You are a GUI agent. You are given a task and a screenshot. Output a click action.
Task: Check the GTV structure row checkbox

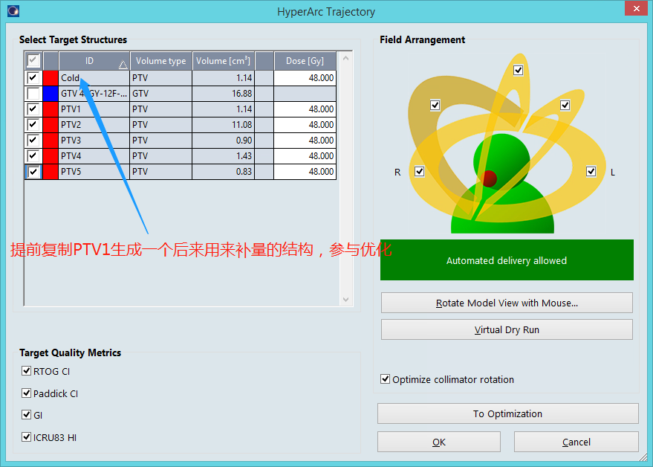(x=33, y=94)
